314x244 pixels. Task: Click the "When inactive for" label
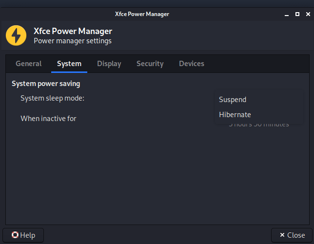point(48,118)
